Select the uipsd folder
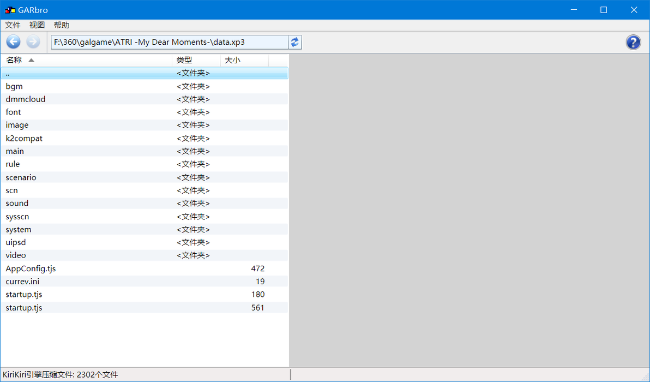The height and width of the screenshot is (382, 650). 145,242
